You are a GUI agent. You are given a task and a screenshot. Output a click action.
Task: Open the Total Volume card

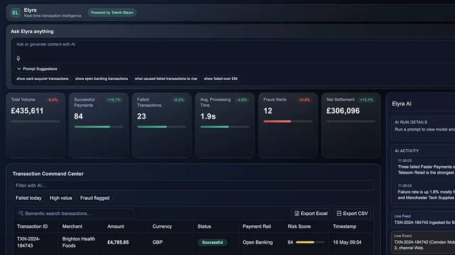tap(36, 125)
